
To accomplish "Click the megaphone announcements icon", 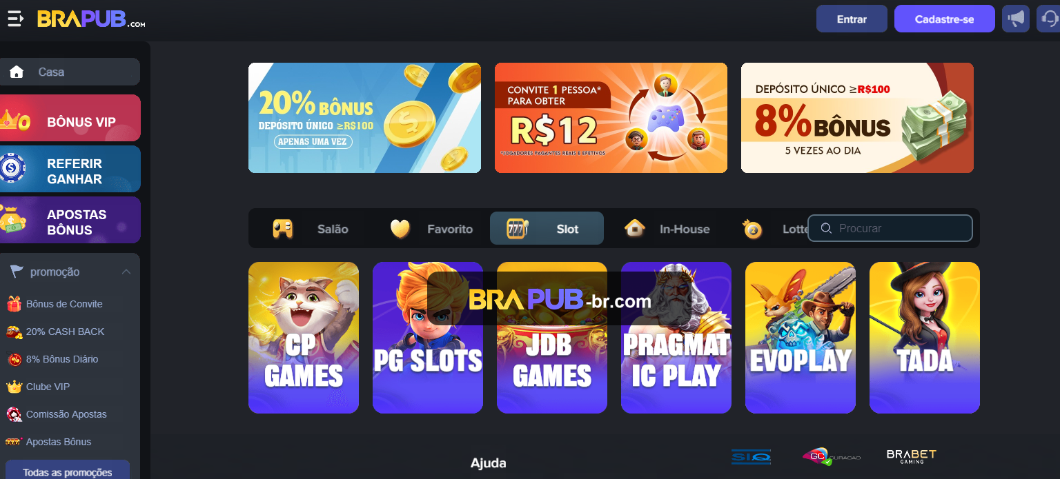I will point(1016,19).
